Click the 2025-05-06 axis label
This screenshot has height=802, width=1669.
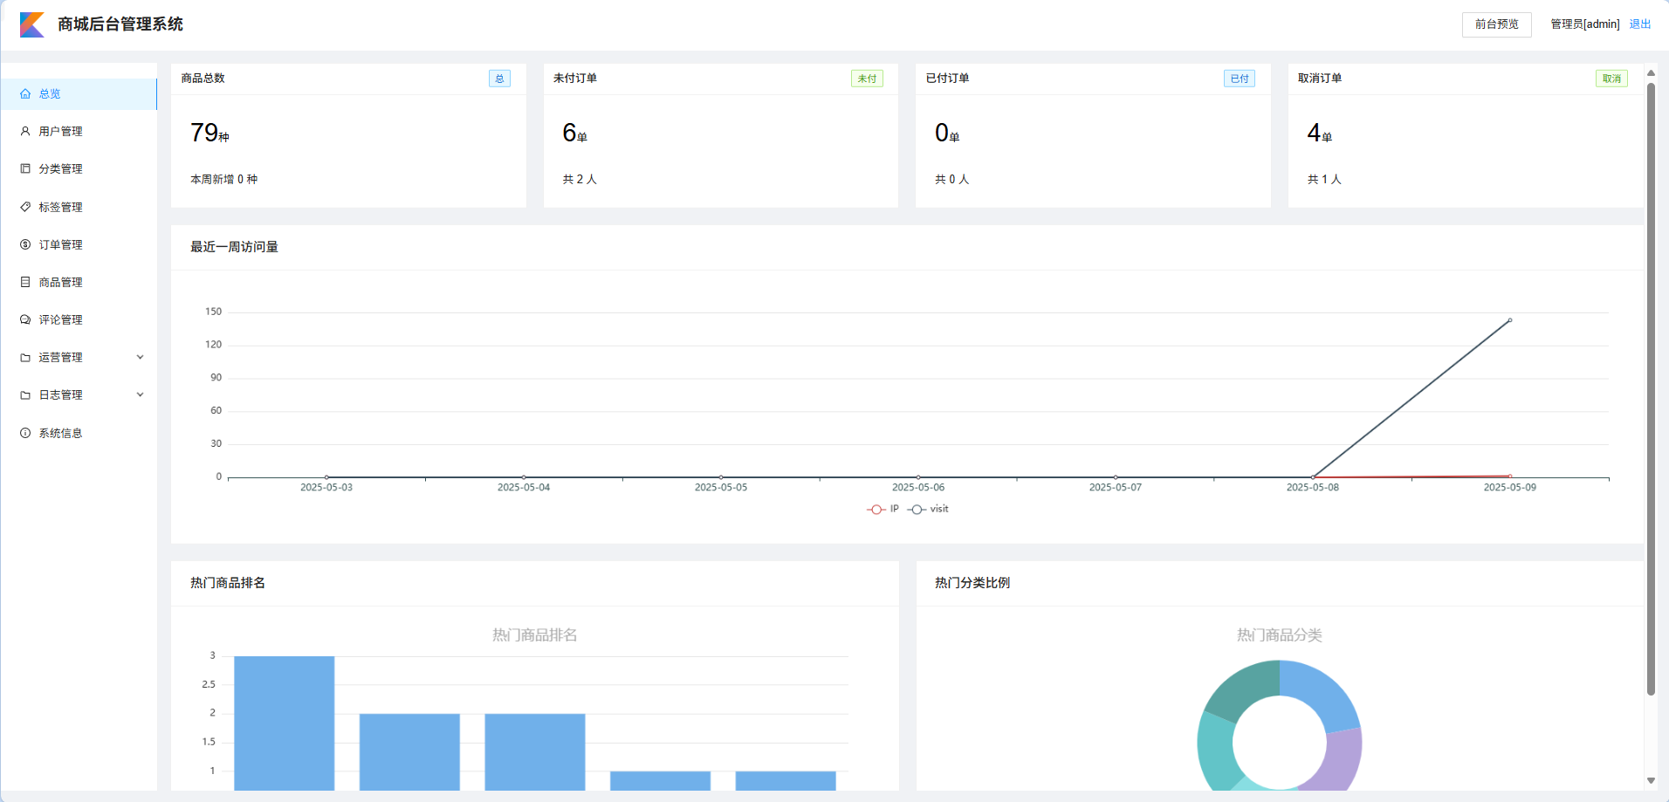tap(918, 487)
